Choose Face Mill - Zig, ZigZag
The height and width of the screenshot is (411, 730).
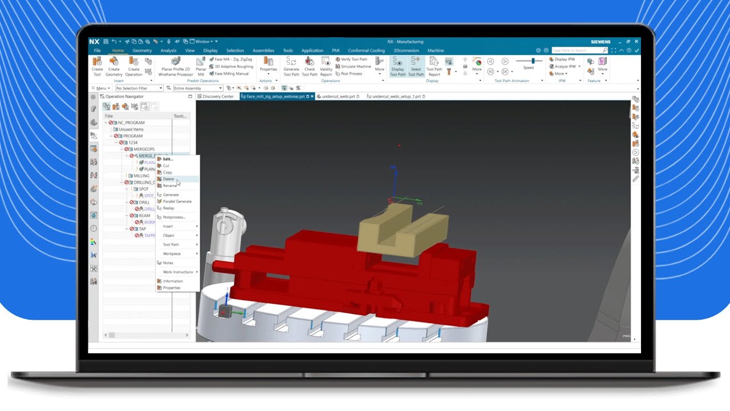point(231,59)
